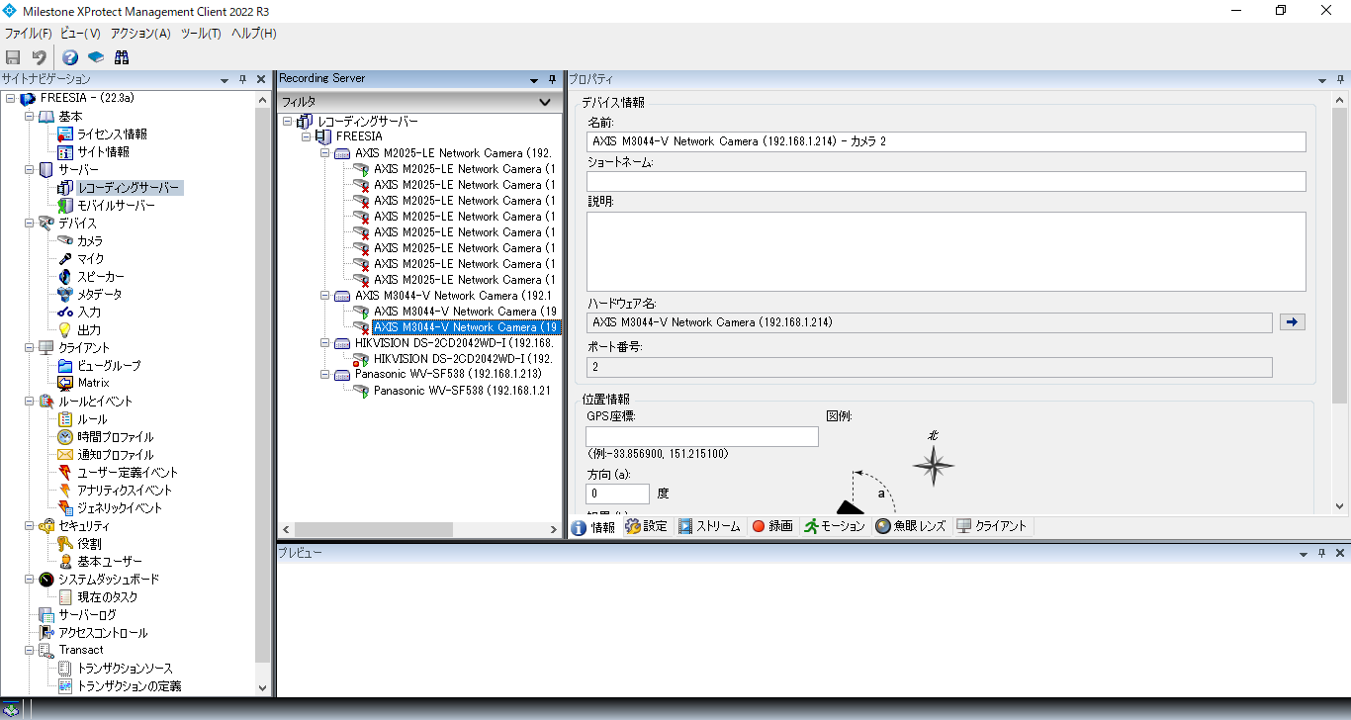
Task: Collapse the クライアント tree node
Action: 30,348
